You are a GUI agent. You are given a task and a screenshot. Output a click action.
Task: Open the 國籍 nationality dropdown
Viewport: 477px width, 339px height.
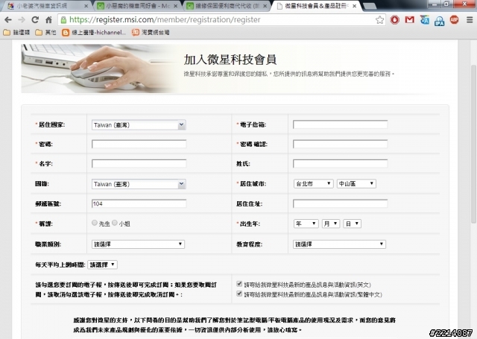tap(139, 184)
